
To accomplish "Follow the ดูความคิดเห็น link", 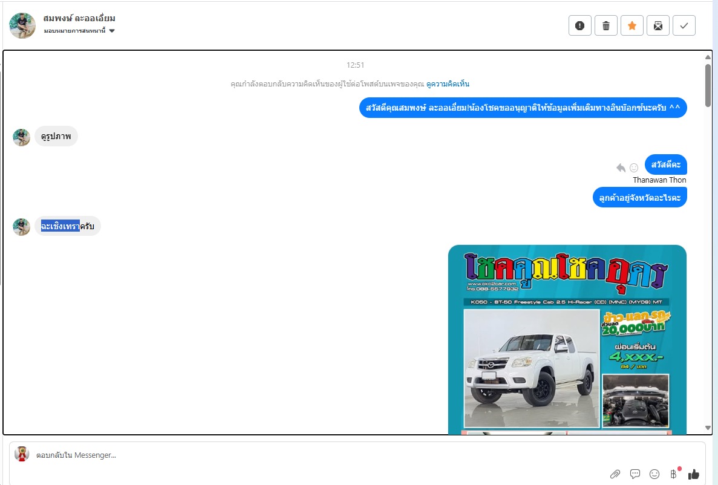I will (x=448, y=84).
